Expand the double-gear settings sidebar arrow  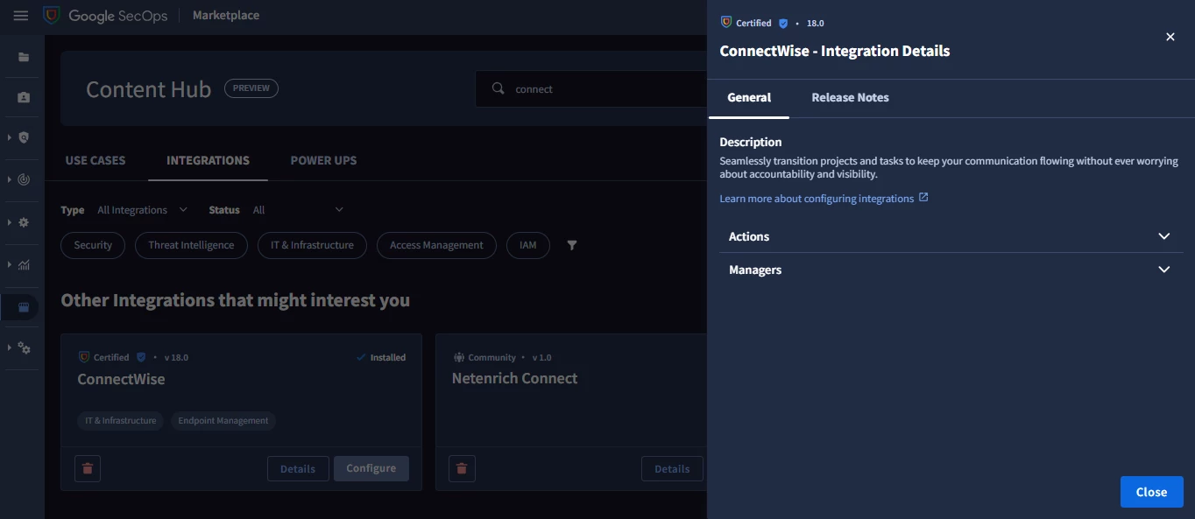[9, 348]
